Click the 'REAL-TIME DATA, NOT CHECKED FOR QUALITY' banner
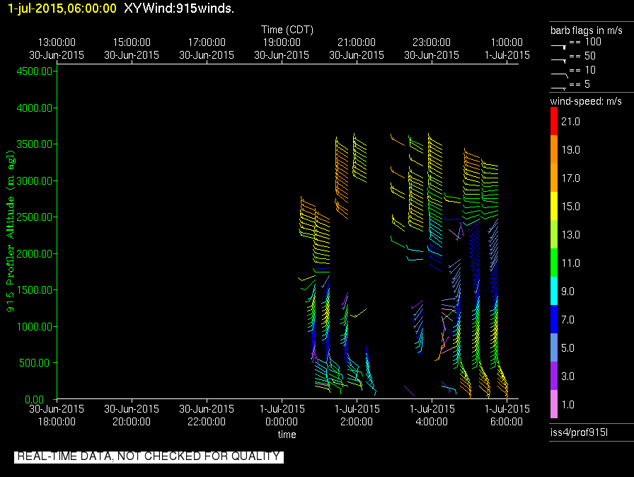Viewport: 634px width, 477px height. click(x=149, y=456)
